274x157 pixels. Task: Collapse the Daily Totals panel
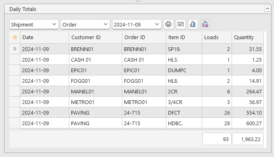click(x=267, y=9)
